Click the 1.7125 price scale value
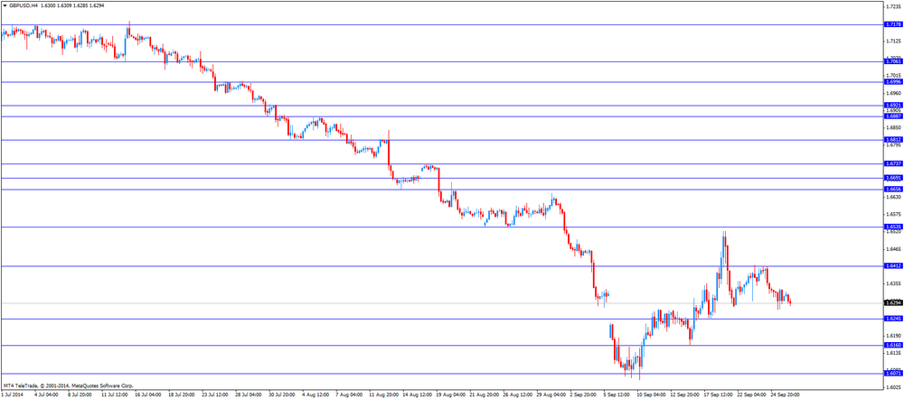The image size is (904, 399). tap(894, 41)
